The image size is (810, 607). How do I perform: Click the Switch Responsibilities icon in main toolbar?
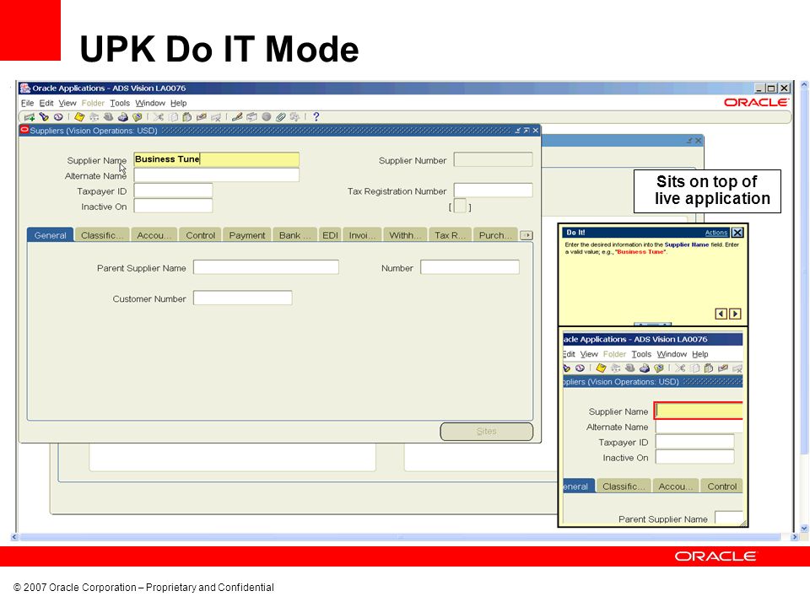pyautogui.click(x=109, y=117)
